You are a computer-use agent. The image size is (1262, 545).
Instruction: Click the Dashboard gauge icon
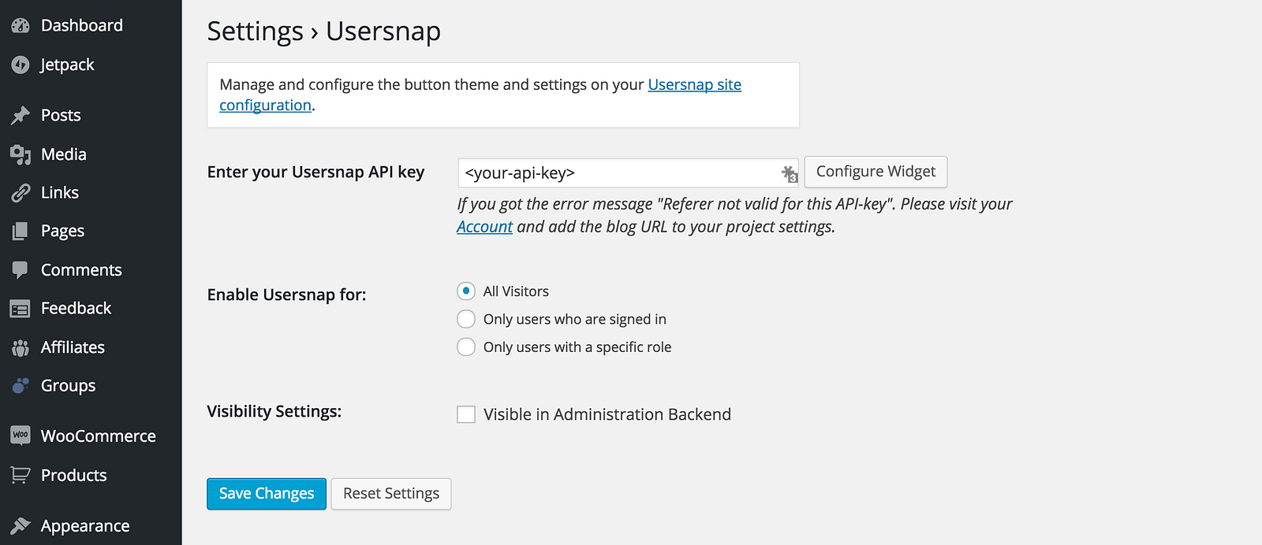(x=21, y=25)
